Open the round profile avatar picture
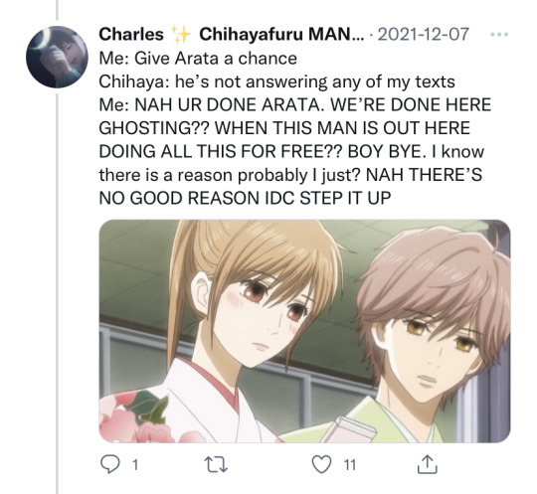This screenshot has width=537, height=494. (x=57, y=57)
